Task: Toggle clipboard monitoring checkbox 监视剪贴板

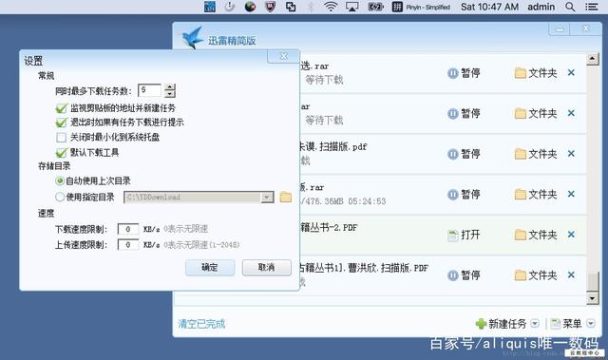Action: pos(61,108)
